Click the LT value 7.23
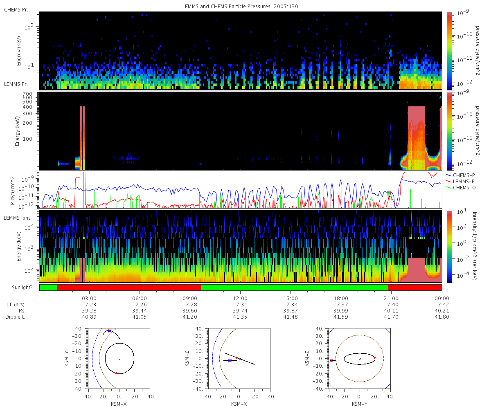This screenshot has width=491, height=409. [x=89, y=305]
